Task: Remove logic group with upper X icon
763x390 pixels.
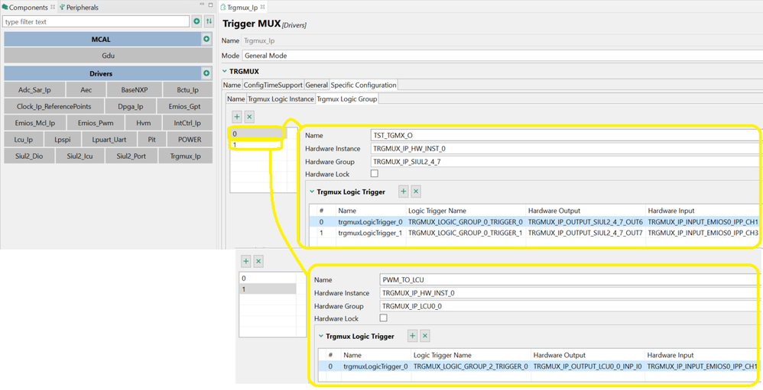Action: coord(249,117)
